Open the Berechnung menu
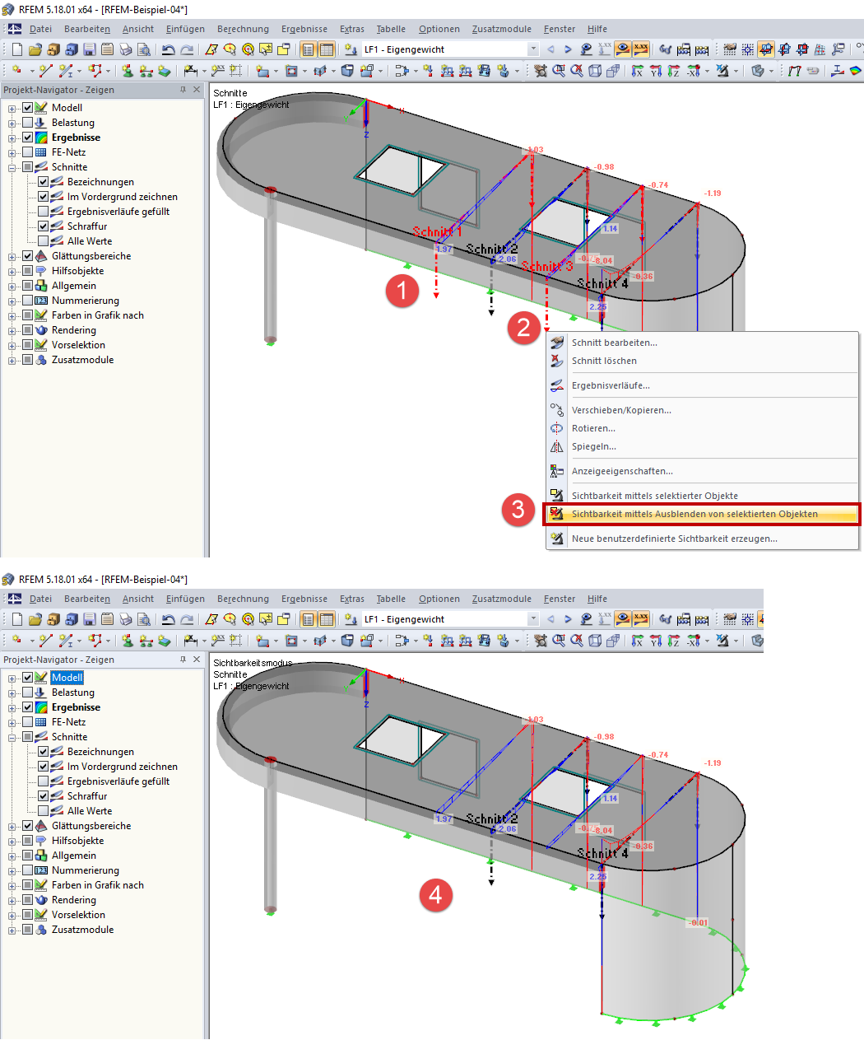Viewport: 864px width, 1040px height. (243, 29)
